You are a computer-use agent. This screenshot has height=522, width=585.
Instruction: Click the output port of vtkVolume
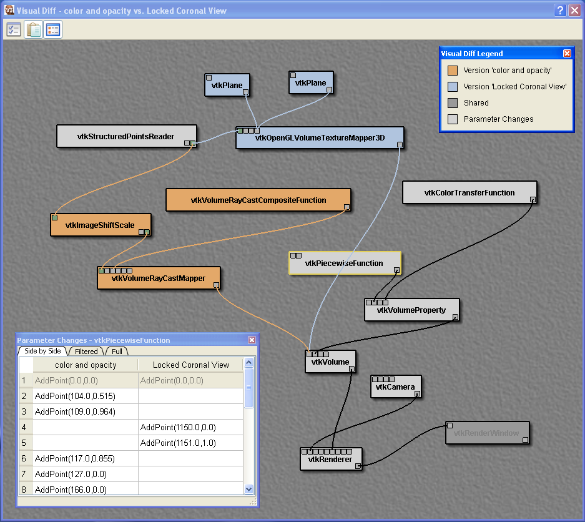pyautogui.click(x=351, y=368)
